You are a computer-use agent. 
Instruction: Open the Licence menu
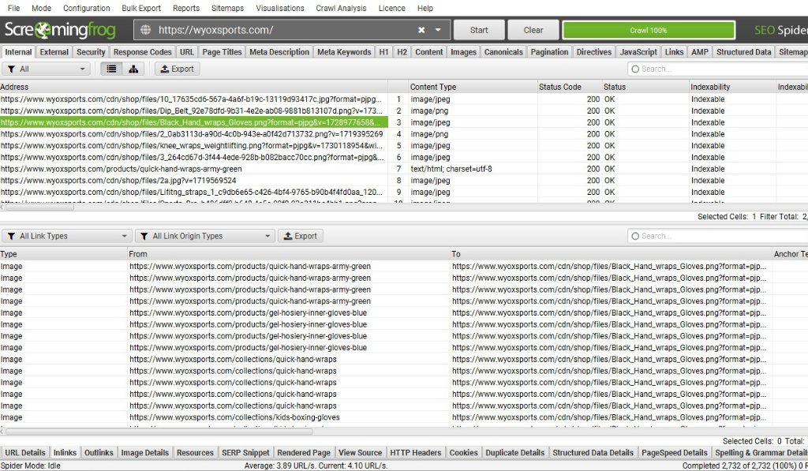(x=391, y=8)
